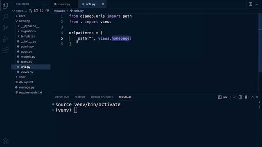The height and width of the screenshot is (147, 262).
Task: Click the highlighted homepage word in code
Action: point(120,38)
